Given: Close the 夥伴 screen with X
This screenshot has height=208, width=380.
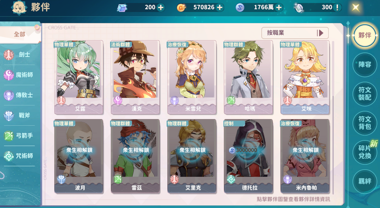Looking at the screenshot, I should click(355, 7).
